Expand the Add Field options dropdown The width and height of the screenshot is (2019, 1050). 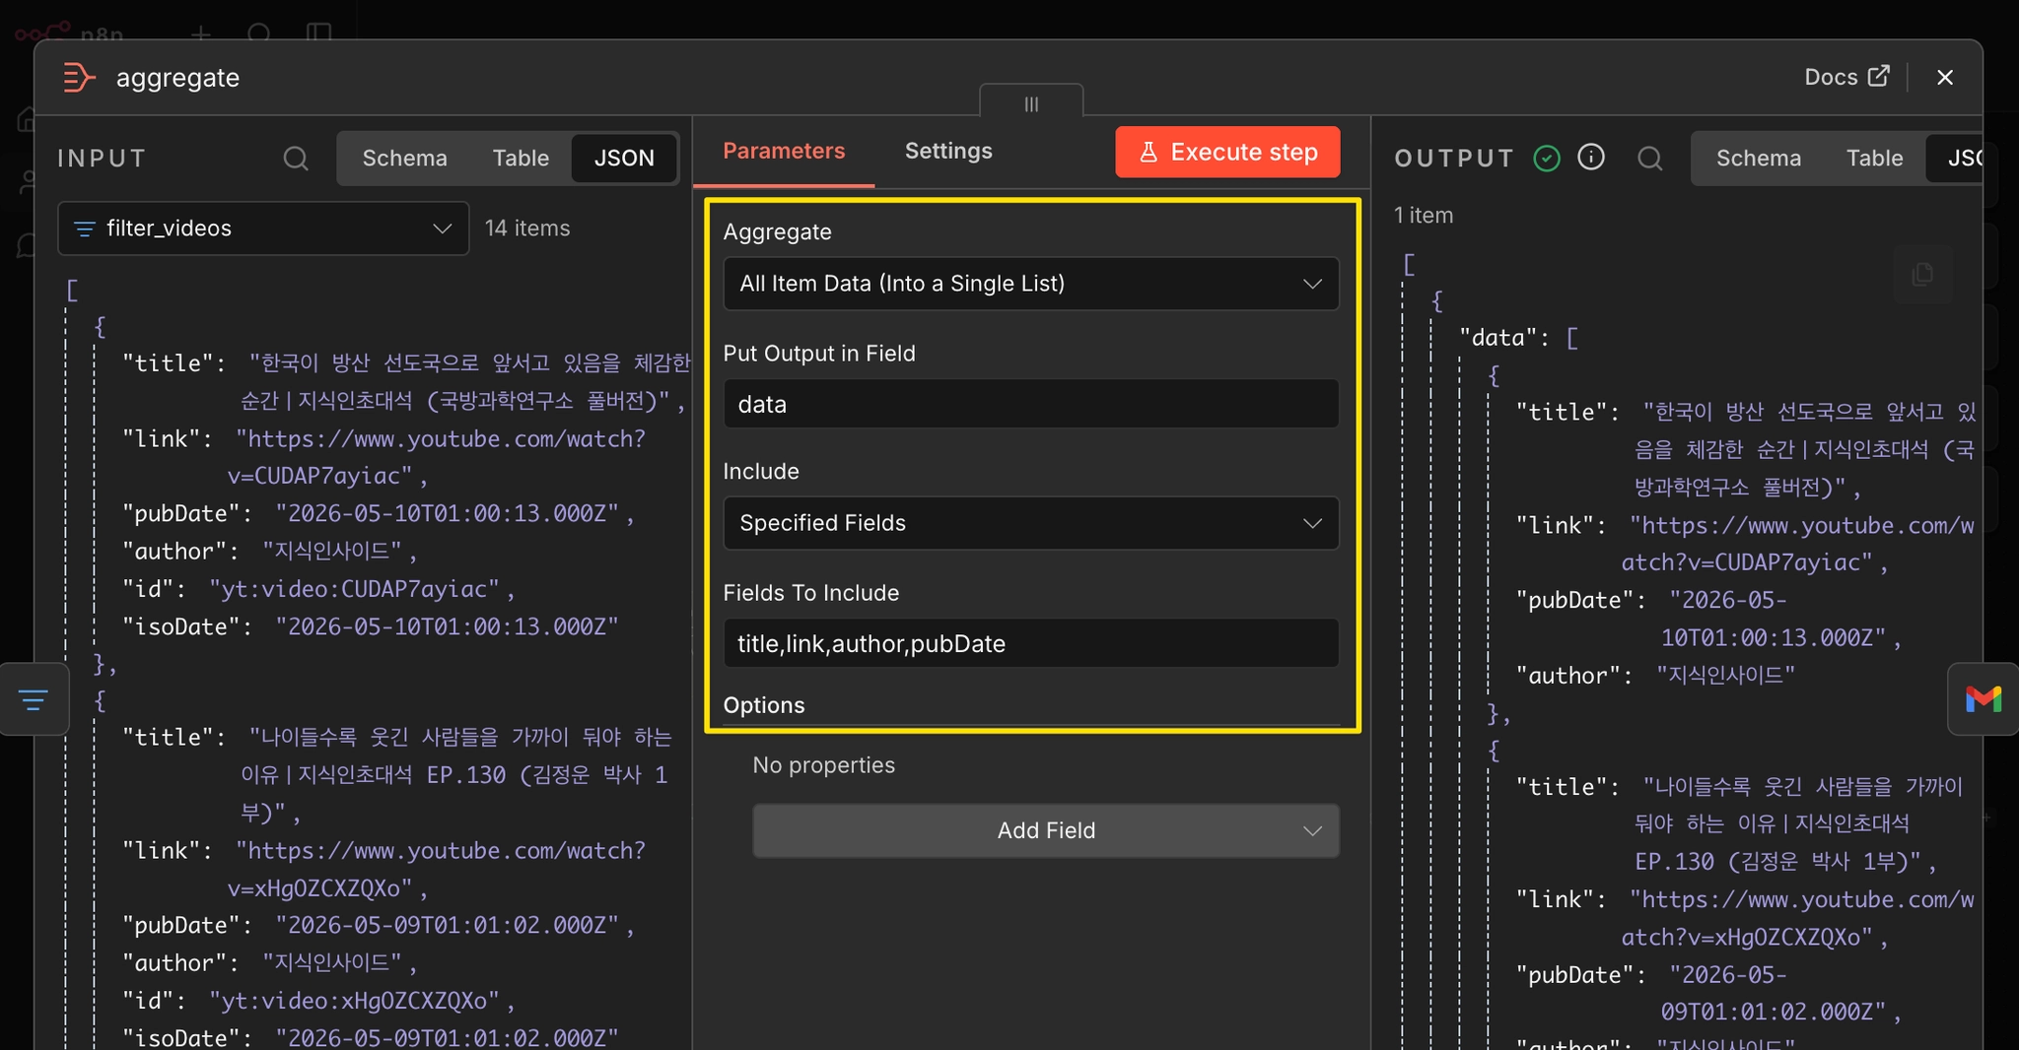point(1046,830)
